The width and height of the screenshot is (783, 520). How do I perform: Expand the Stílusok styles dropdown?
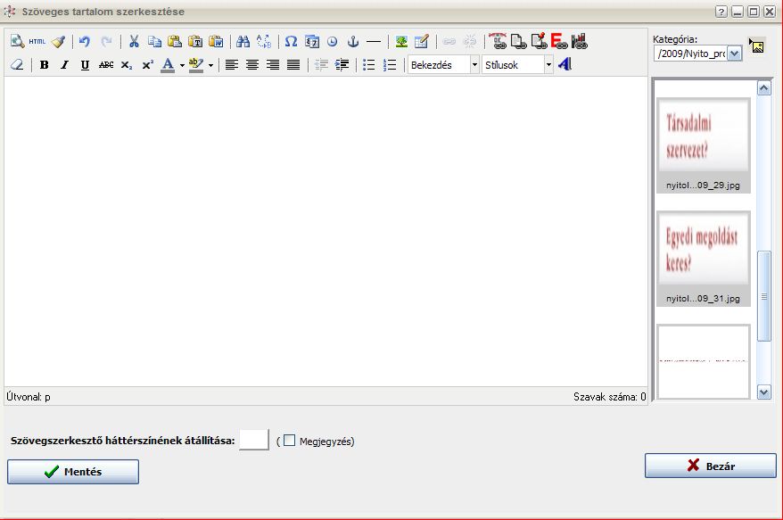point(548,65)
